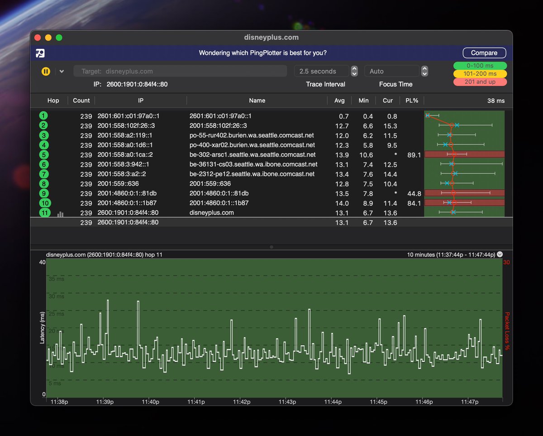Click the window minimize yellow button
543x436 pixels.
pos(48,38)
